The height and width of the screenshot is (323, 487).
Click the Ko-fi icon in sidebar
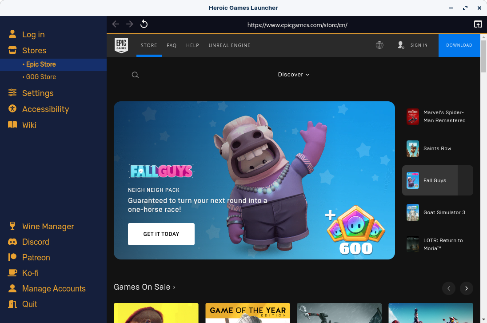[x=12, y=273]
